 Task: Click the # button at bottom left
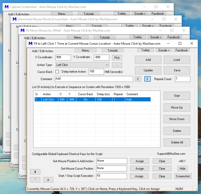pos(35,172)
